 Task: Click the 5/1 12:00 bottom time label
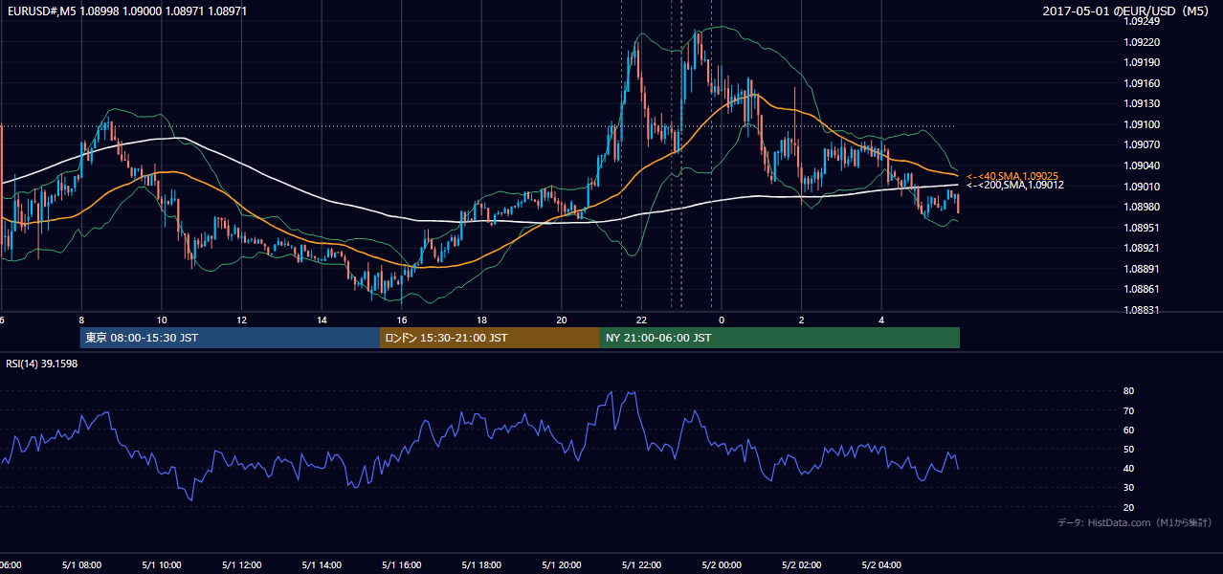(x=241, y=564)
